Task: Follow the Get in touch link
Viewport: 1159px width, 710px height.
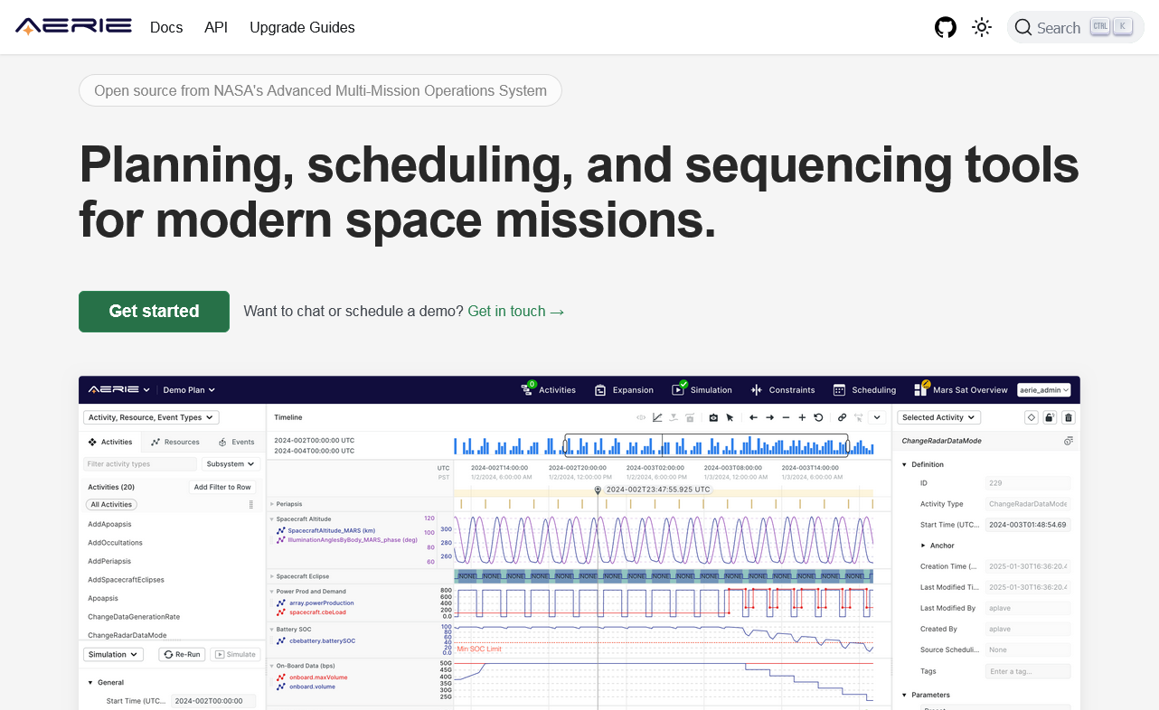Action: pos(515,312)
